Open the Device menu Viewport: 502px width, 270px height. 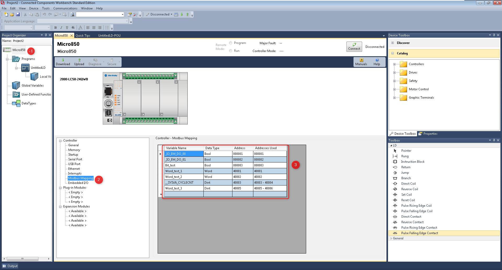[34, 8]
